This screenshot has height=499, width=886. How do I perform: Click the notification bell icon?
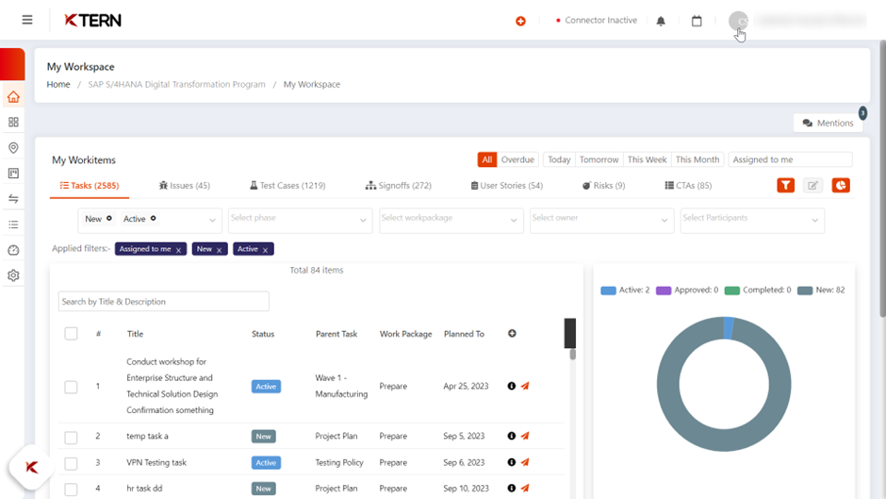[x=661, y=21]
